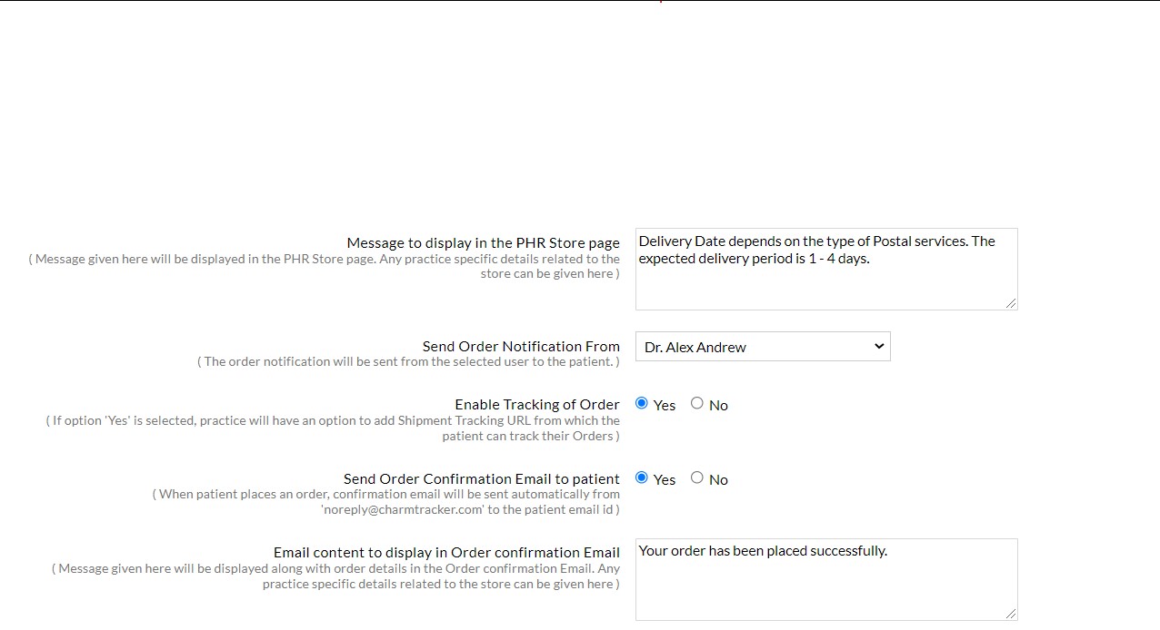
Task: Click the 'Enable Tracking of Order' label
Action: pos(537,405)
